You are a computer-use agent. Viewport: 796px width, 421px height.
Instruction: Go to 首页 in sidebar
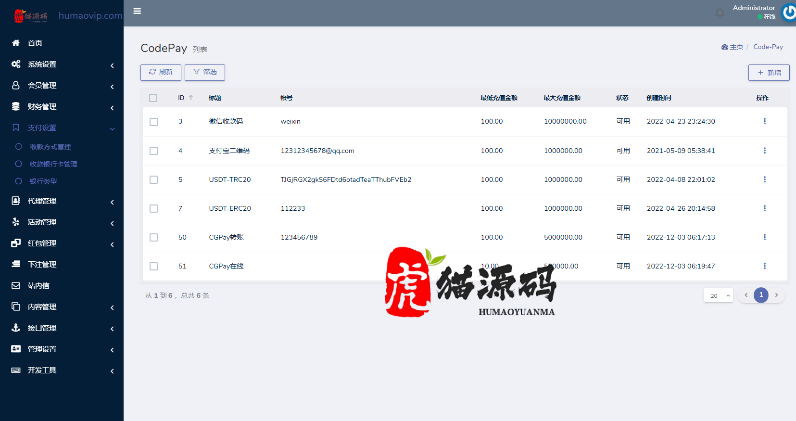coord(35,43)
